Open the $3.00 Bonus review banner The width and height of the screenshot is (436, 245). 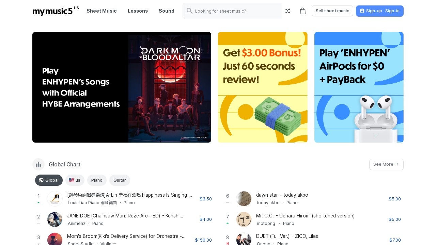(263, 87)
